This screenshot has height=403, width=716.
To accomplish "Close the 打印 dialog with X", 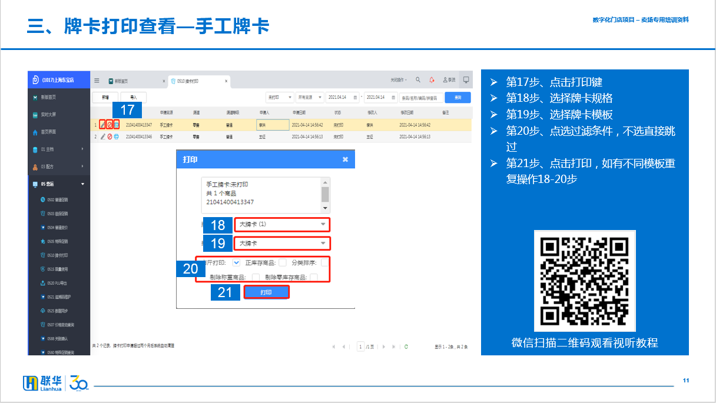I will (346, 159).
